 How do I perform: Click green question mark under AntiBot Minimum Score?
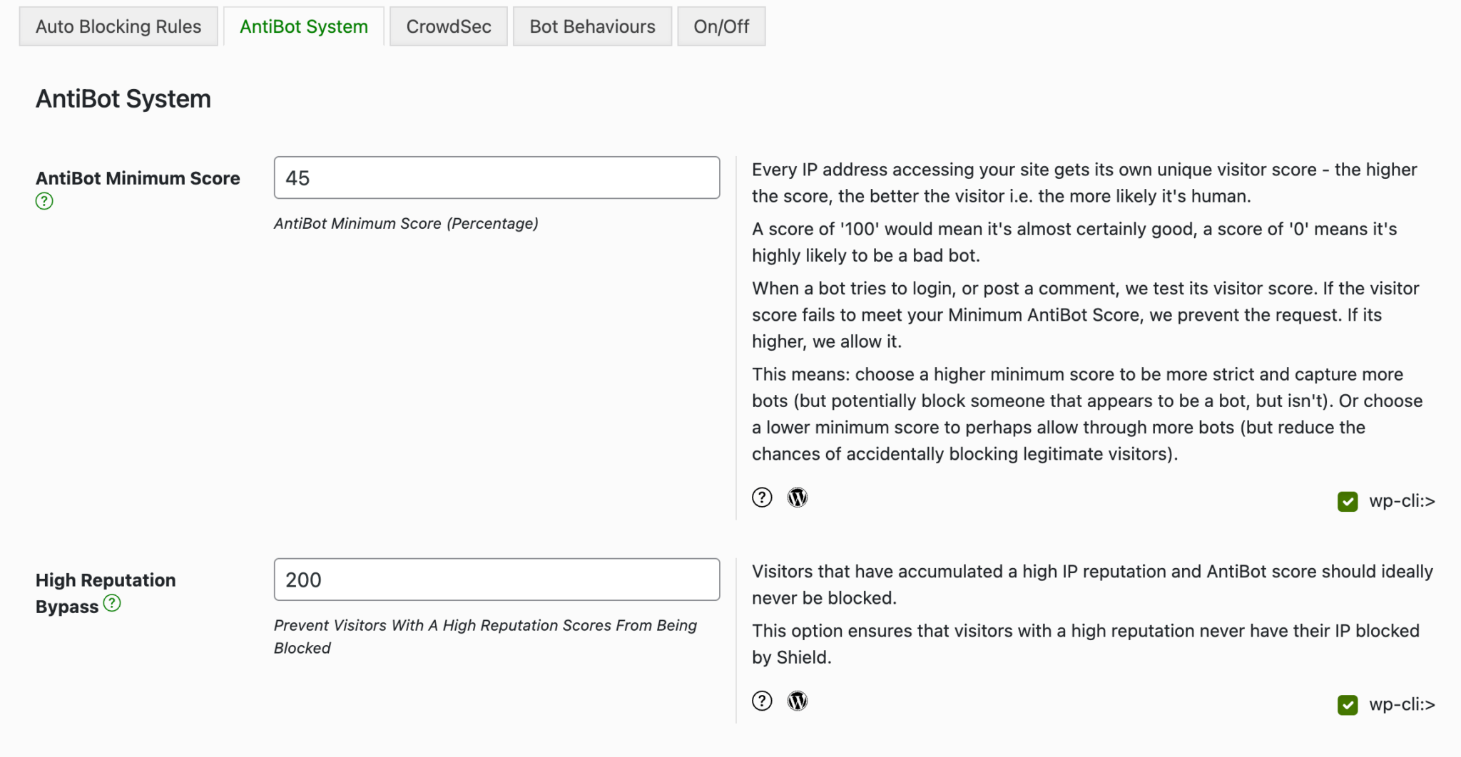pos(44,201)
